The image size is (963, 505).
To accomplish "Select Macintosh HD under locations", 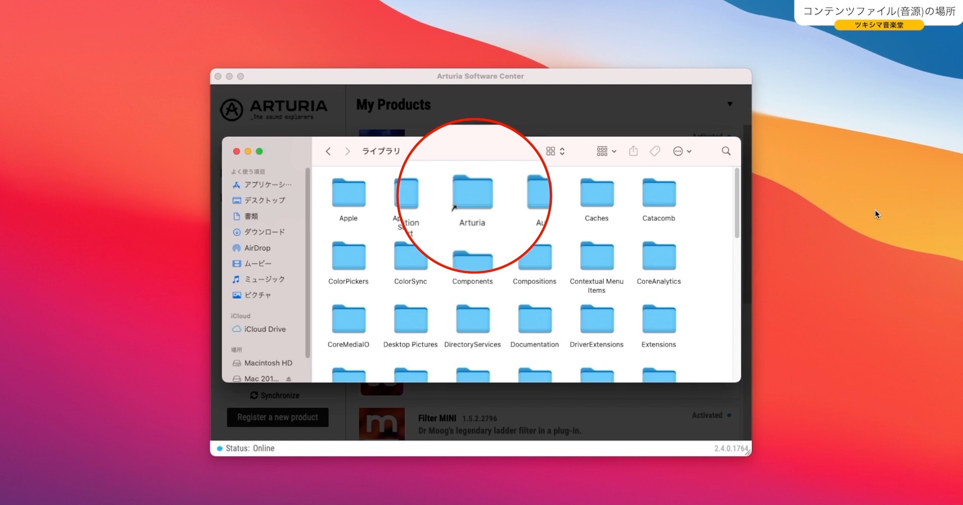I will (x=267, y=363).
